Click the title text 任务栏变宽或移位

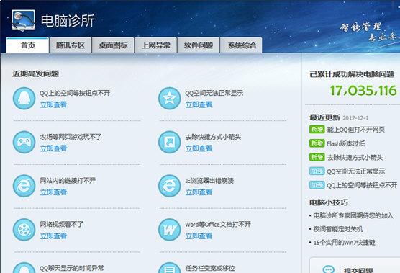coord(210,268)
